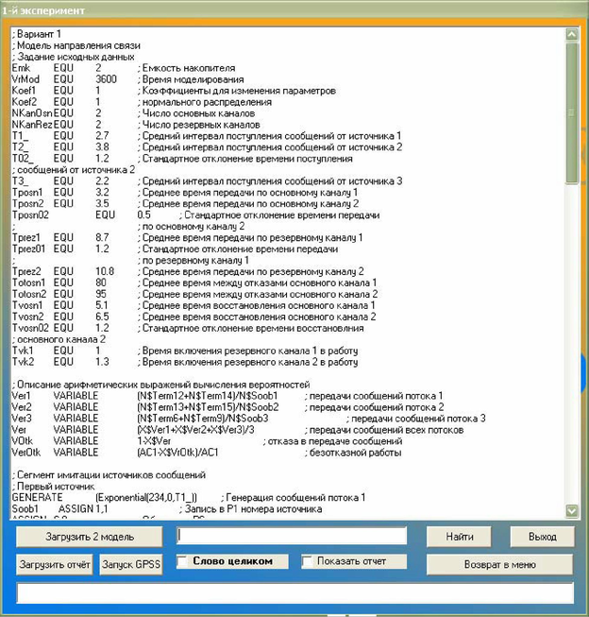Click the 'Tprez01' variable name

click(28, 249)
